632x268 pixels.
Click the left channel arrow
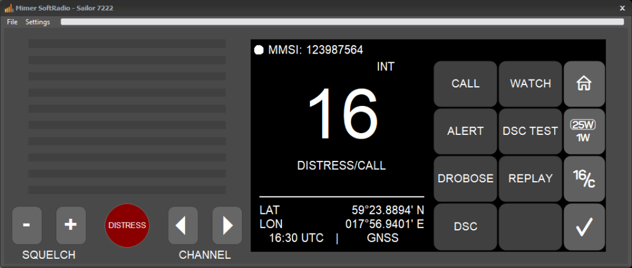point(183,225)
